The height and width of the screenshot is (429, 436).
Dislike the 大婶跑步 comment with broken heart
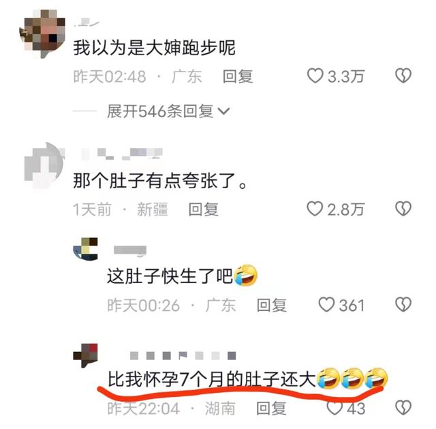pyautogui.click(x=403, y=76)
